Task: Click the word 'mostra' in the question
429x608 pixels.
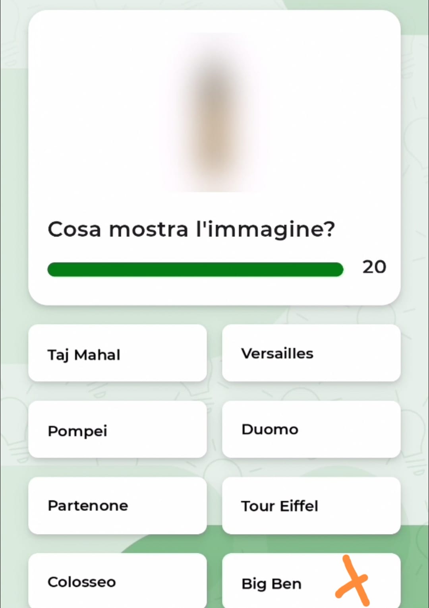Action: (149, 229)
